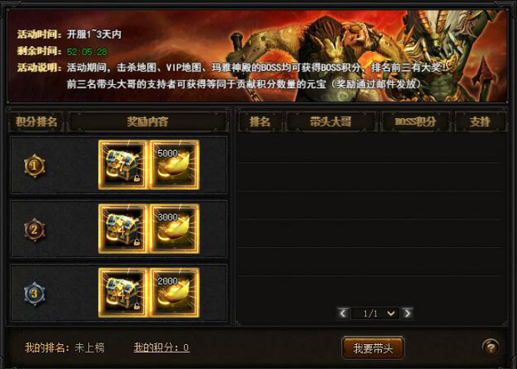The image size is (517, 369).
Task: Click the 2000 gold ingot reward
Action: tap(174, 293)
